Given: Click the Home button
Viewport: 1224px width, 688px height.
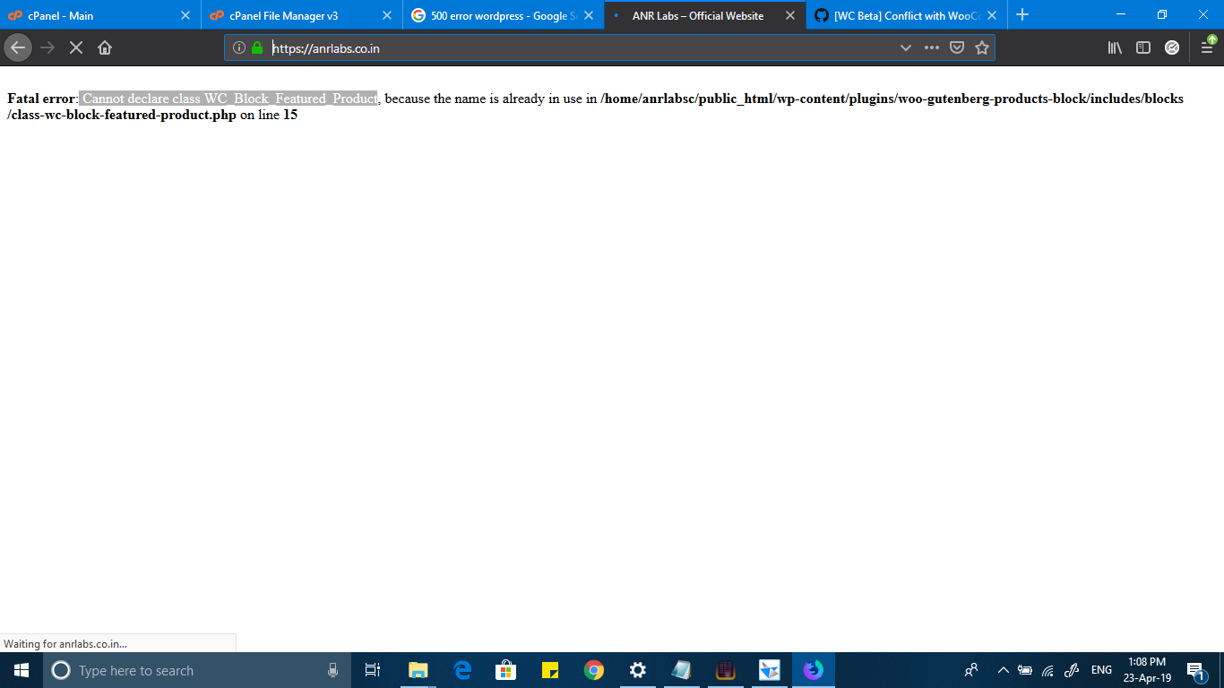Looking at the screenshot, I should pyautogui.click(x=105, y=47).
